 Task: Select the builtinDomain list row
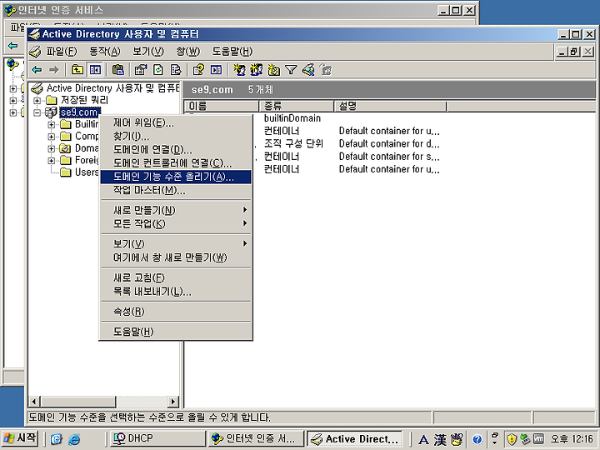coord(292,118)
